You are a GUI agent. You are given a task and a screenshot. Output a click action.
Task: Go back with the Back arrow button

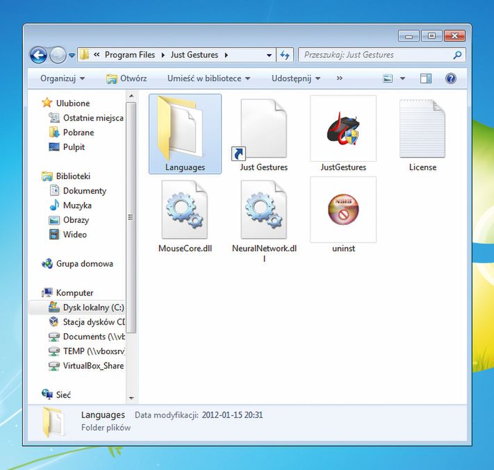38,55
